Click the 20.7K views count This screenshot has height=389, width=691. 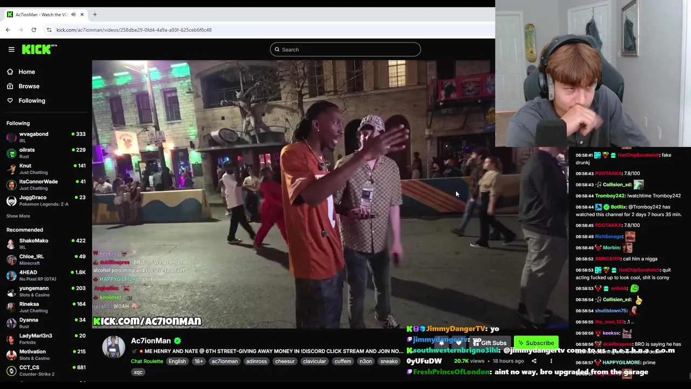pyautogui.click(x=469, y=361)
